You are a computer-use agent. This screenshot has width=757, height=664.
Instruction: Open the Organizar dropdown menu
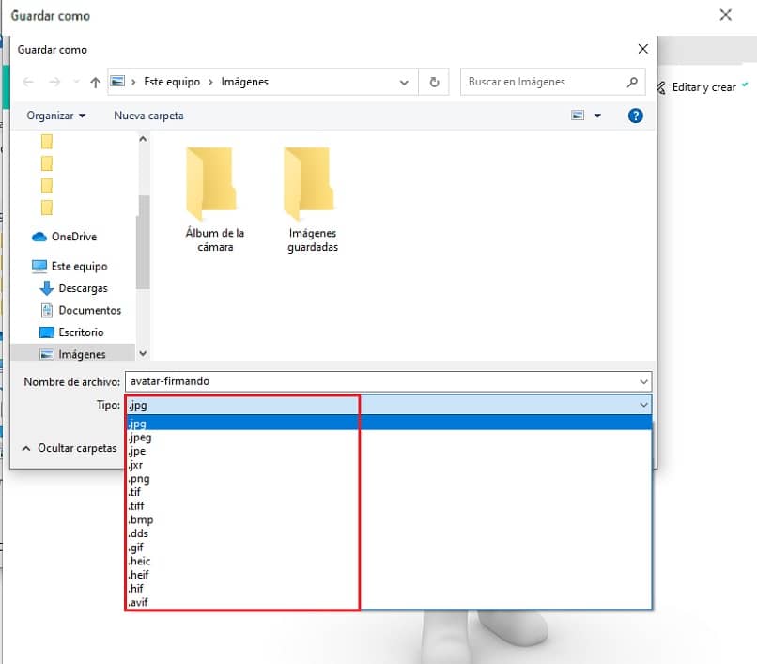click(x=56, y=116)
